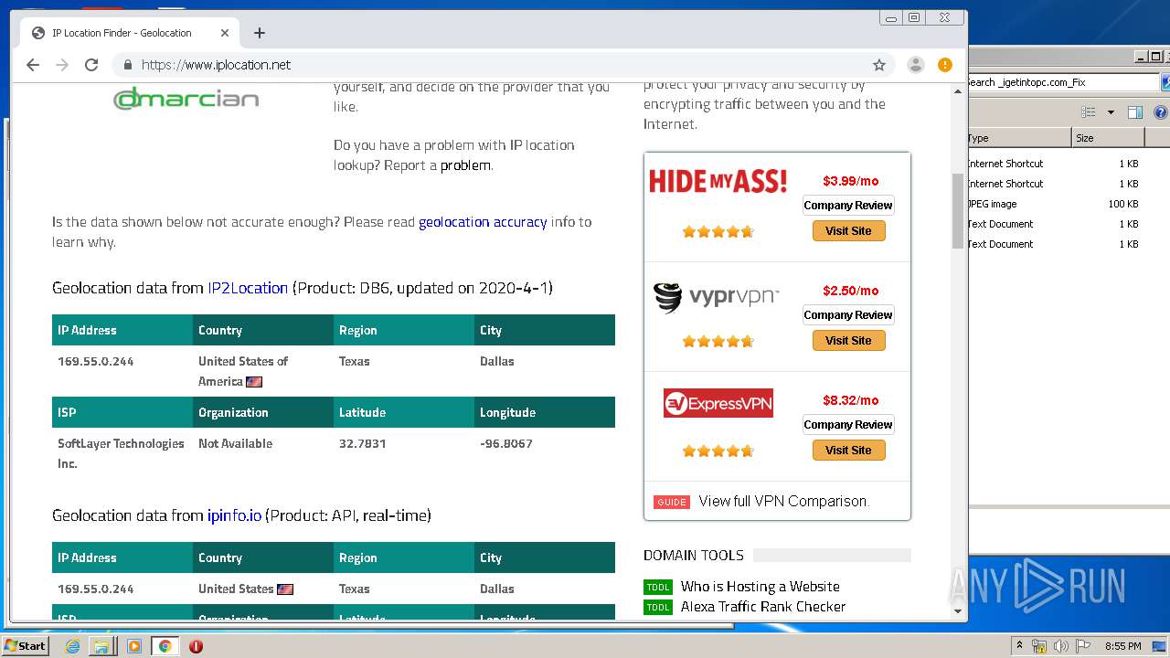The width and height of the screenshot is (1170, 658).
Task: Visit Site for ExpressVPN
Action: [x=848, y=451]
